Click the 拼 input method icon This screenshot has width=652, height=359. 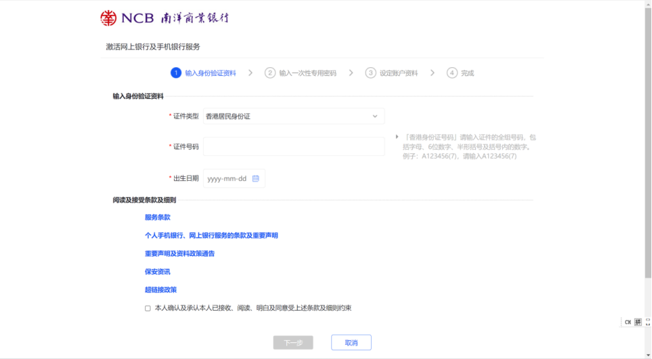638,322
